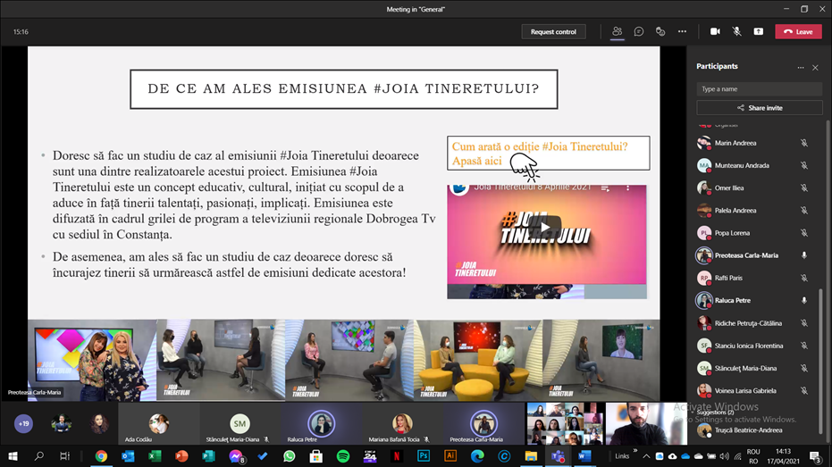The width and height of the screenshot is (832, 467).
Task: Open Photoshop from the taskbar
Action: pos(424,456)
